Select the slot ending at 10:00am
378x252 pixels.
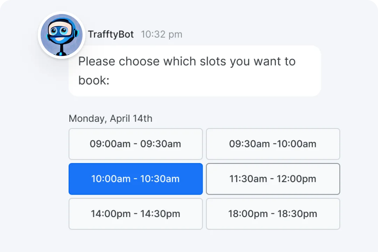pos(273,144)
